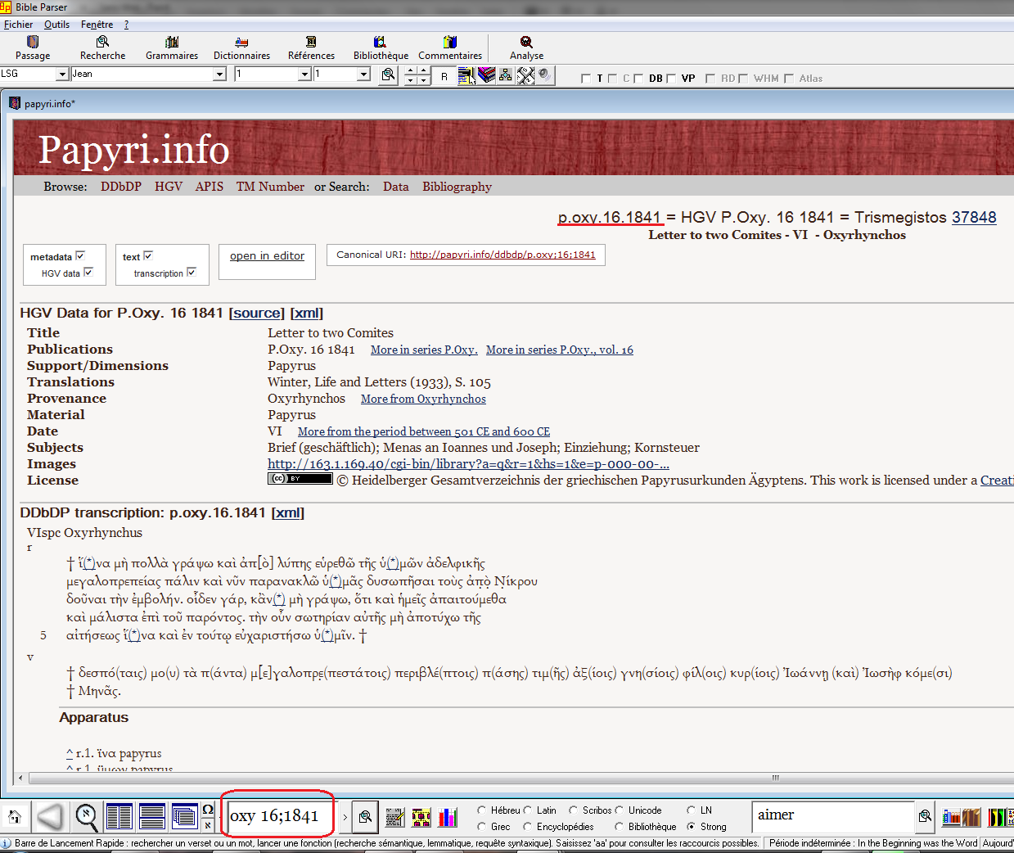
Task: Click the HGV browse link
Action: (x=169, y=187)
